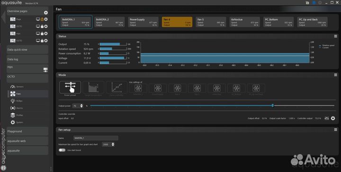Screen dimensions: 341x172
Task: Open the Profiles stack icon in sidebar
Action: click(x=13, y=115)
